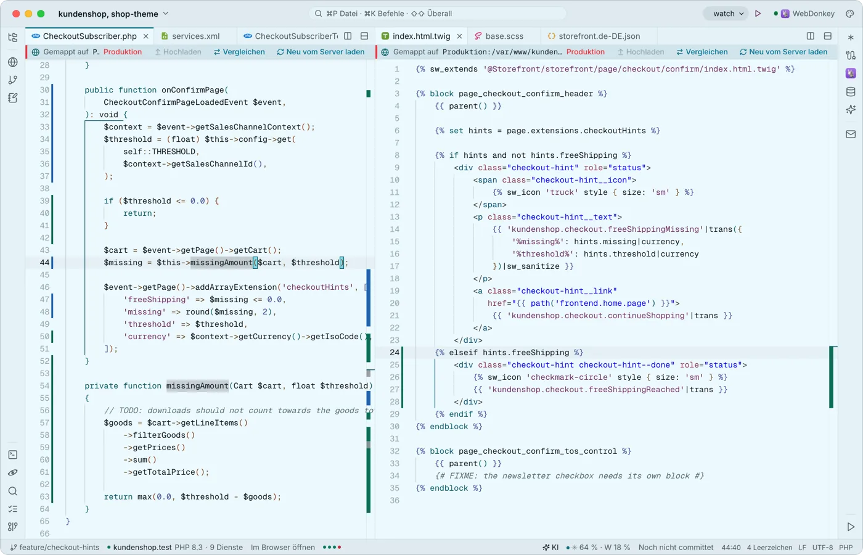Focus the Datei / Befehle / Überall search field
863x555 pixels.
coord(437,14)
